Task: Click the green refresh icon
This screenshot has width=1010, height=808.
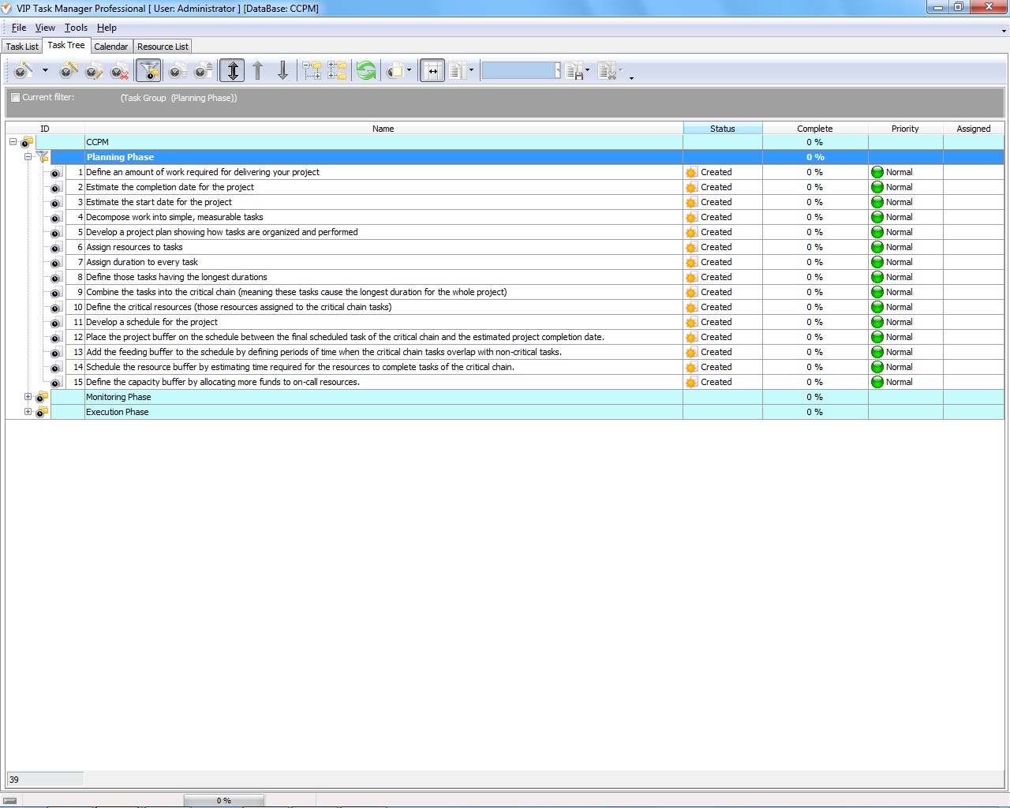Action: click(x=365, y=72)
